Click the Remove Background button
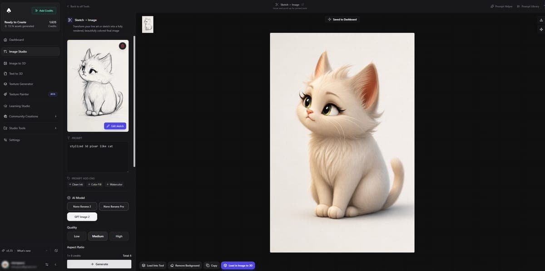The height and width of the screenshot is (271, 545). (x=184, y=266)
